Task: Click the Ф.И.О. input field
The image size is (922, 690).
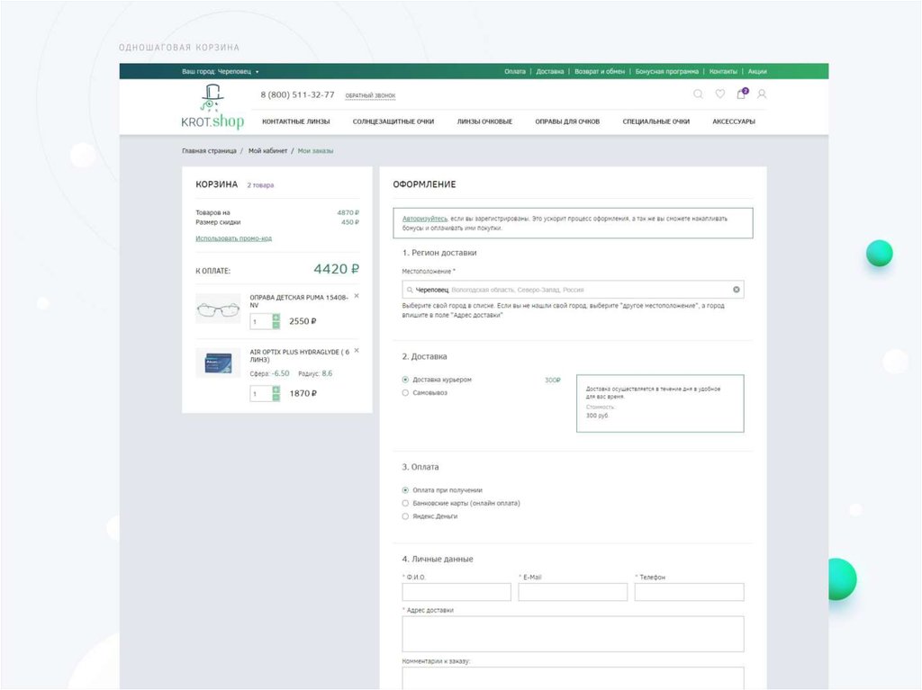Action: (x=456, y=592)
